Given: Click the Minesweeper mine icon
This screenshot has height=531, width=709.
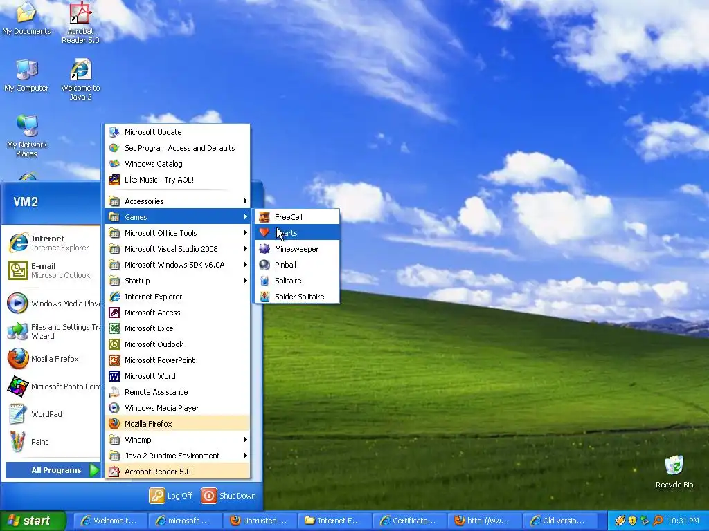Looking at the screenshot, I should [x=264, y=249].
